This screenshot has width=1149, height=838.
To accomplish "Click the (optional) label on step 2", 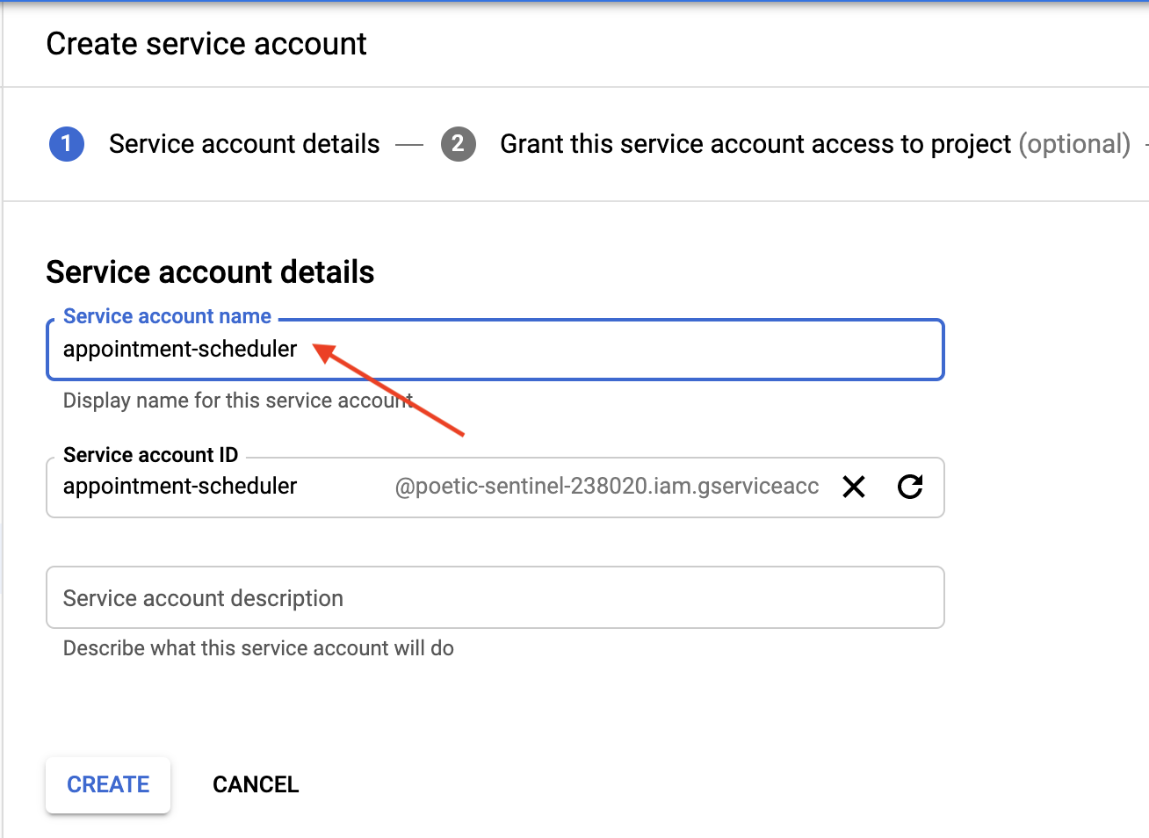I will [1074, 144].
